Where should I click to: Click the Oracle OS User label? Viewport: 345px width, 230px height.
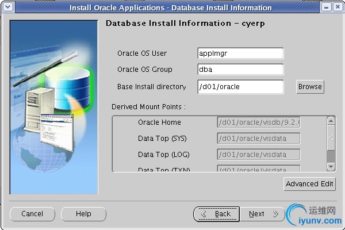point(142,53)
